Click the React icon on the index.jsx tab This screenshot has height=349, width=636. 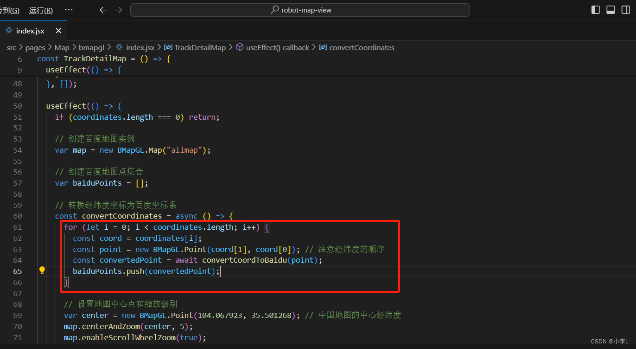tap(8, 30)
